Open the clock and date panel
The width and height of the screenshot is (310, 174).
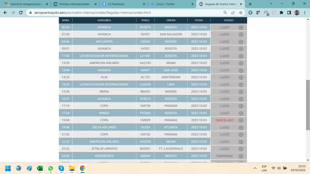pyautogui.click(x=298, y=168)
